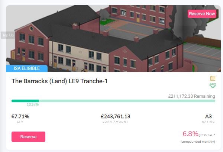Click the compounded monthly note
This screenshot has width=223, height=152.
click(x=198, y=142)
